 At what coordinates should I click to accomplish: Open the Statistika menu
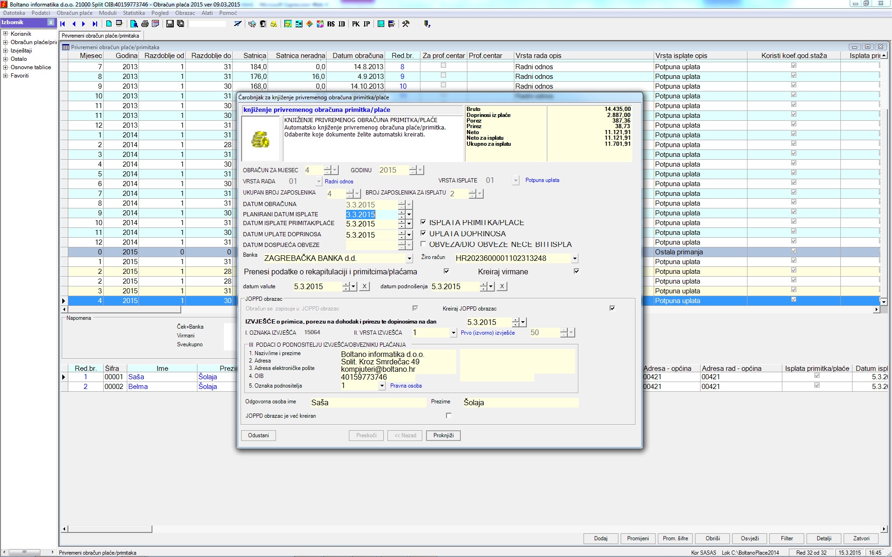pos(134,13)
